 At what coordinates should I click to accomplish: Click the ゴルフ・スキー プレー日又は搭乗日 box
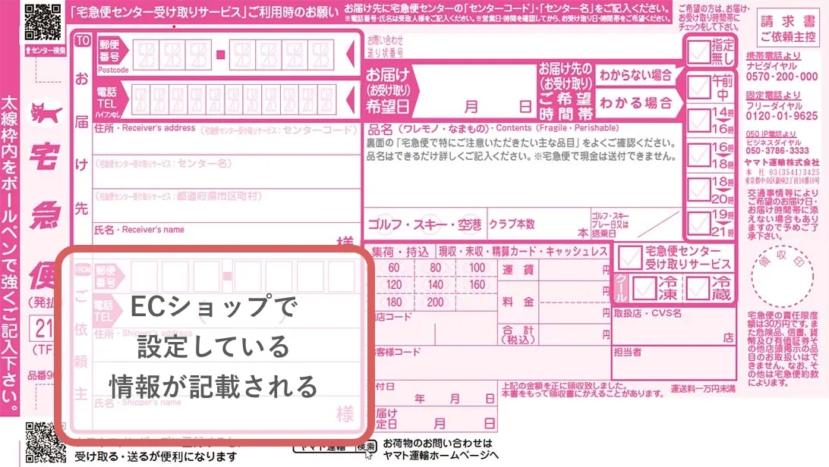click(x=635, y=224)
